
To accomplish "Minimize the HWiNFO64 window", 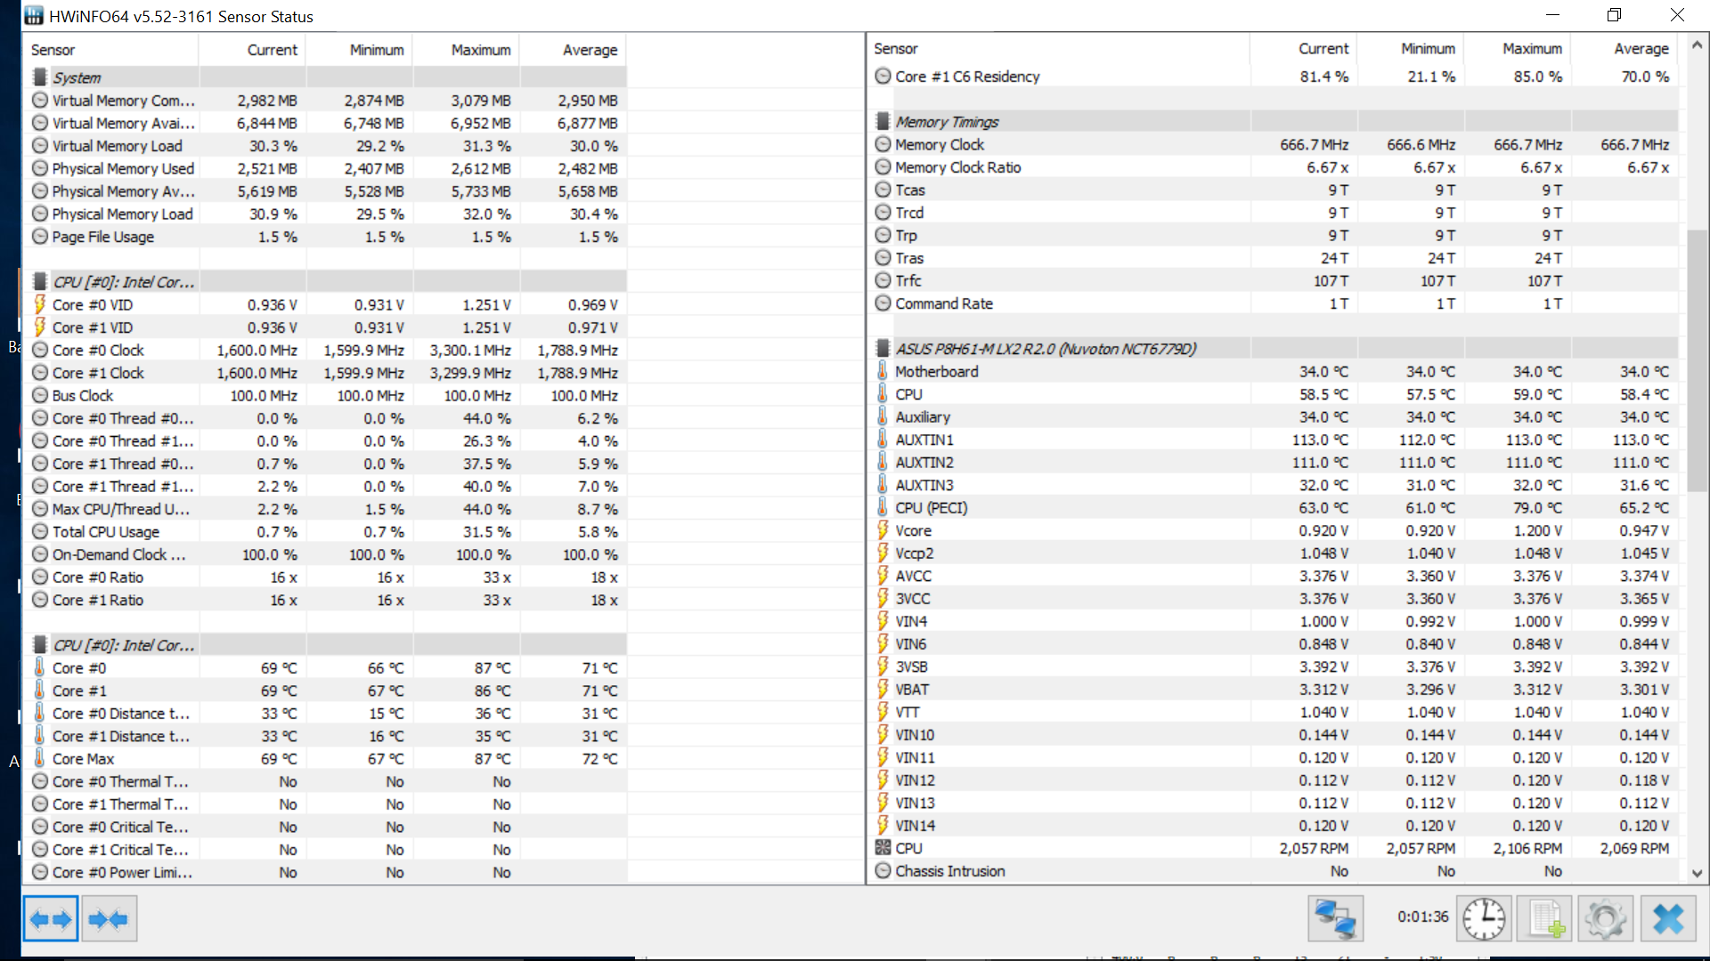I will 1553,15.
